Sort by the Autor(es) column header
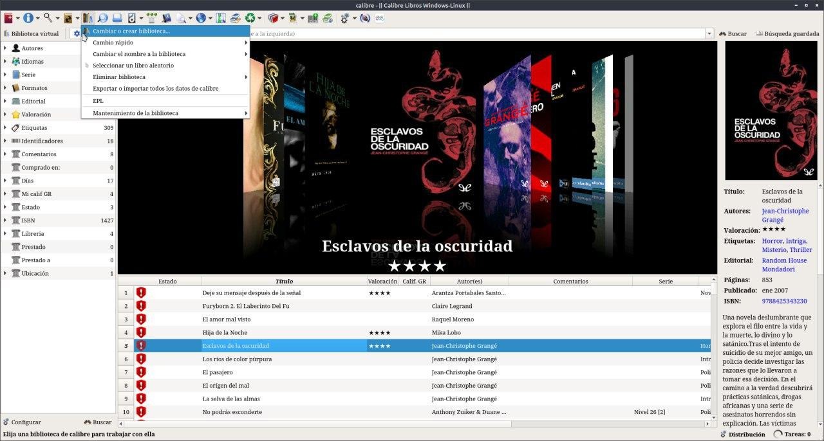The height and width of the screenshot is (441, 824). [x=469, y=281]
